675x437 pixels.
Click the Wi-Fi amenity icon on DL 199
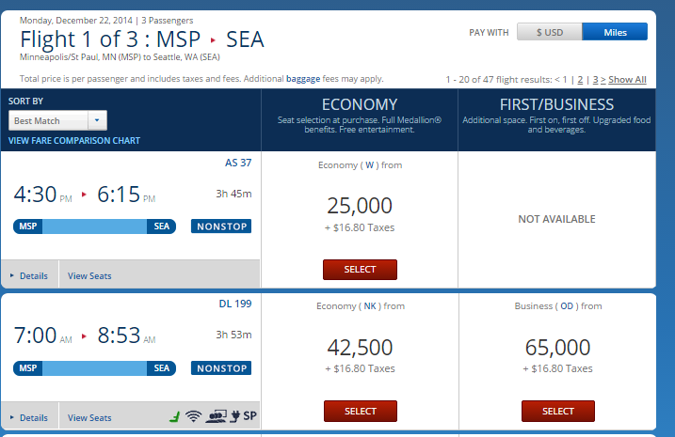pyautogui.click(x=193, y=416)
